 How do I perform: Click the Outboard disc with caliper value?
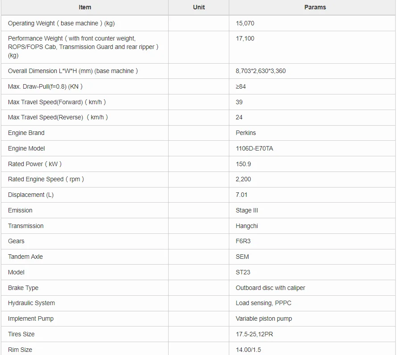[x=270, y=288]
